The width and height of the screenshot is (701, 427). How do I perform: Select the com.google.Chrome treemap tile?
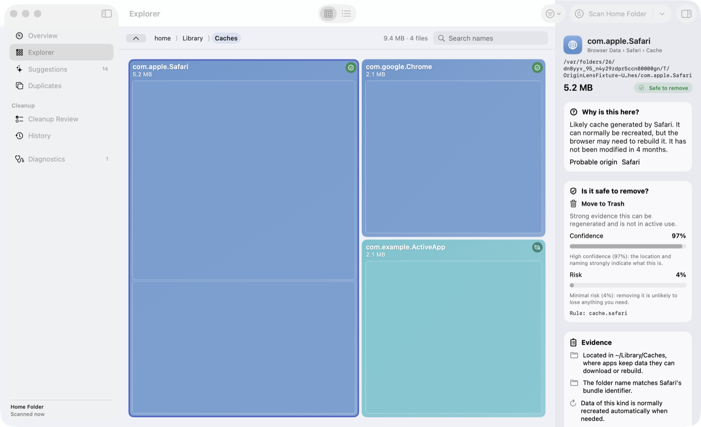click(x=453, y=148)
